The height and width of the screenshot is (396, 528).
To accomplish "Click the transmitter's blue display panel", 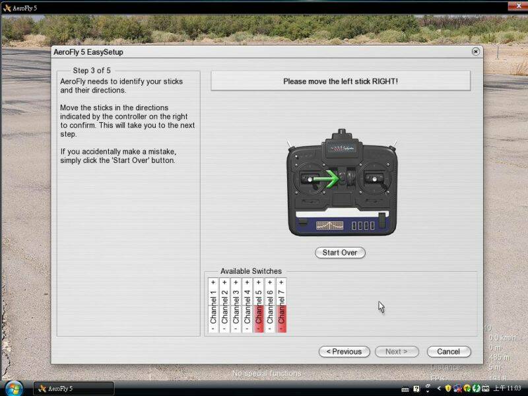I will click(341, 225).
